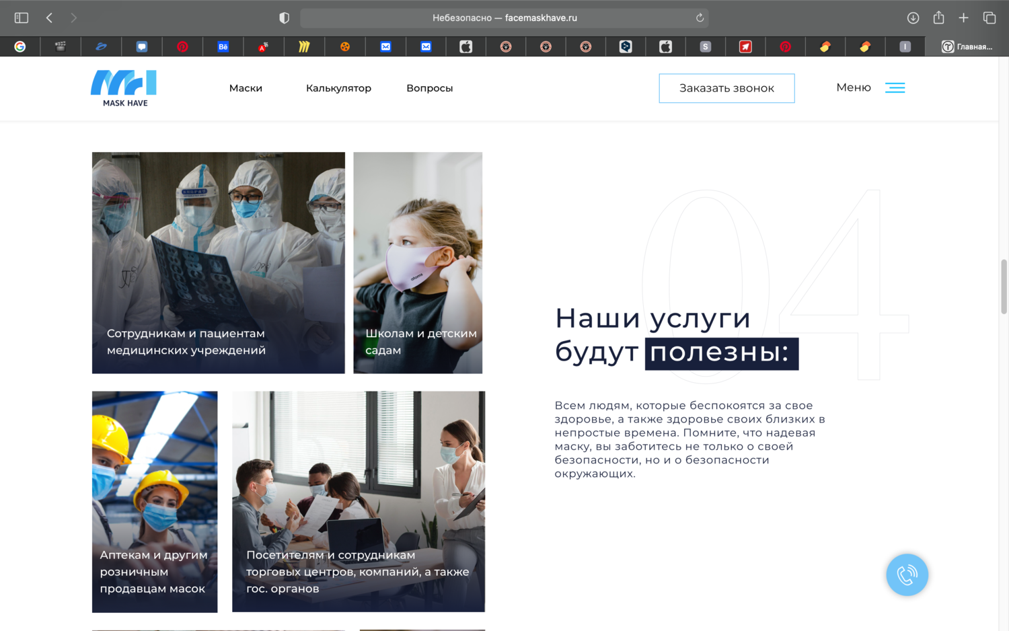Go back with the back arrow
1009x631 pixels.
[x=49, y=18]
